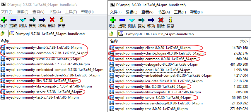Click Add (添加) icon in 8.0.30 window
Screen dimensions: 251x112
[x=112, y=20]
